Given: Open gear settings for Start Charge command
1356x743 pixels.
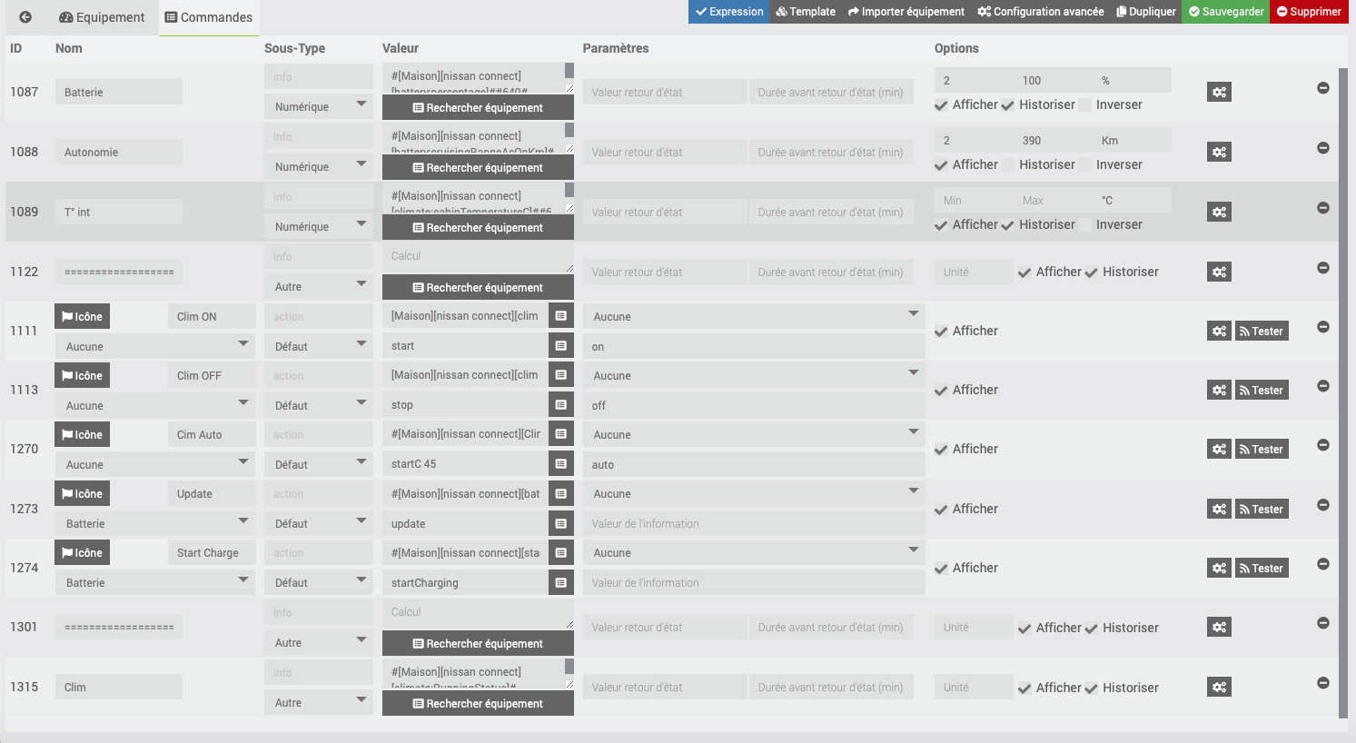Looking at the screenshot, I should tap(1219, 569).
